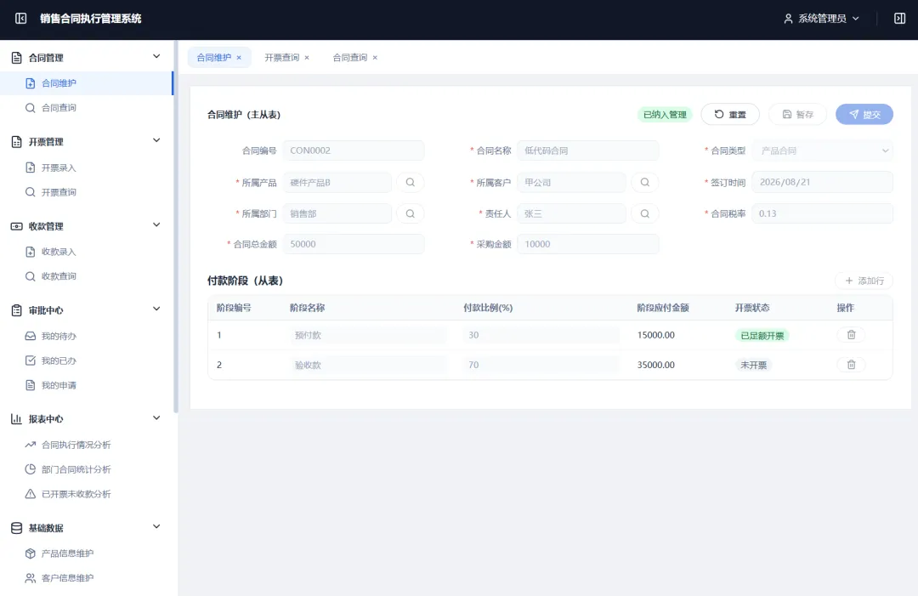
Task: Toggle the right panel icon in the header
Action: pyautogui.click(x=900, y=19)
